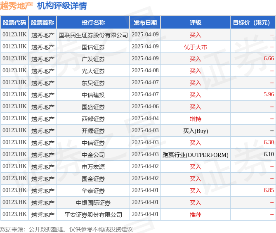Select the 中信证券 cell
This screenshot has height=233, width=276.
pyautogui.click(x=93, y=143)
